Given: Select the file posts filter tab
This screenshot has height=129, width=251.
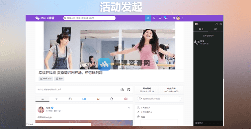Looking at the screenshot, I should [x=112, y=99].
